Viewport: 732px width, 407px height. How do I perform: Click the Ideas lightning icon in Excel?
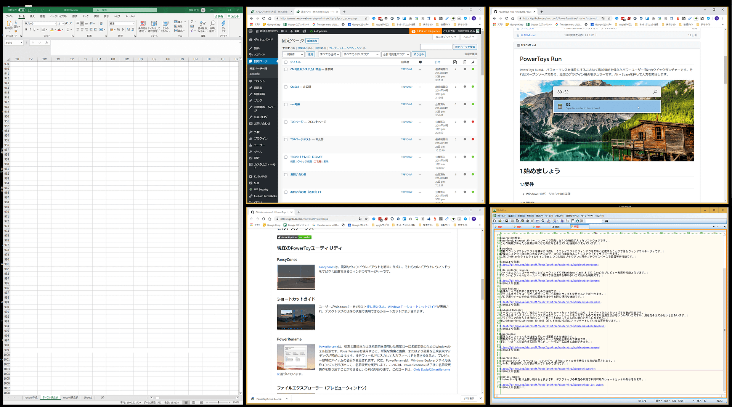coord(223,24)
